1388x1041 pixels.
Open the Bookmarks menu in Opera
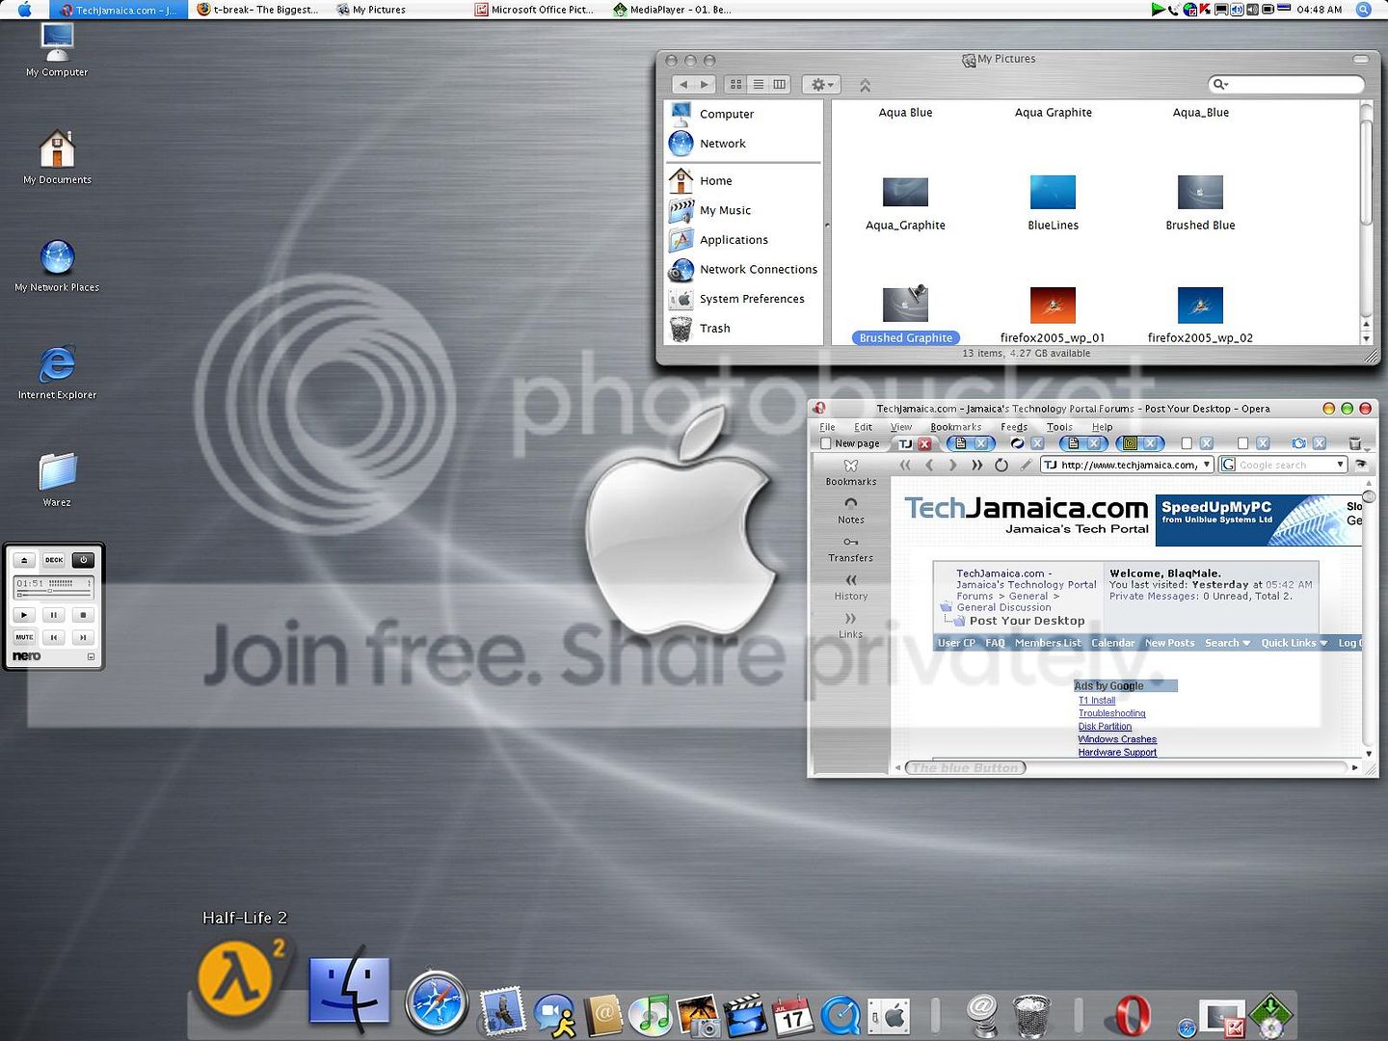click(956, 427)
